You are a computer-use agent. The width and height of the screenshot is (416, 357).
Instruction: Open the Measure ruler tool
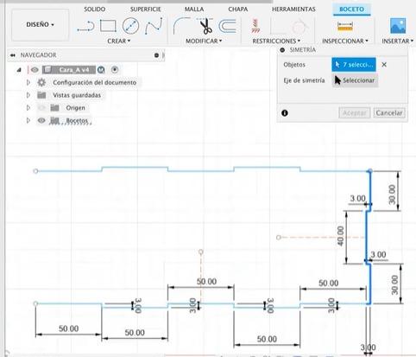[344, 27]
